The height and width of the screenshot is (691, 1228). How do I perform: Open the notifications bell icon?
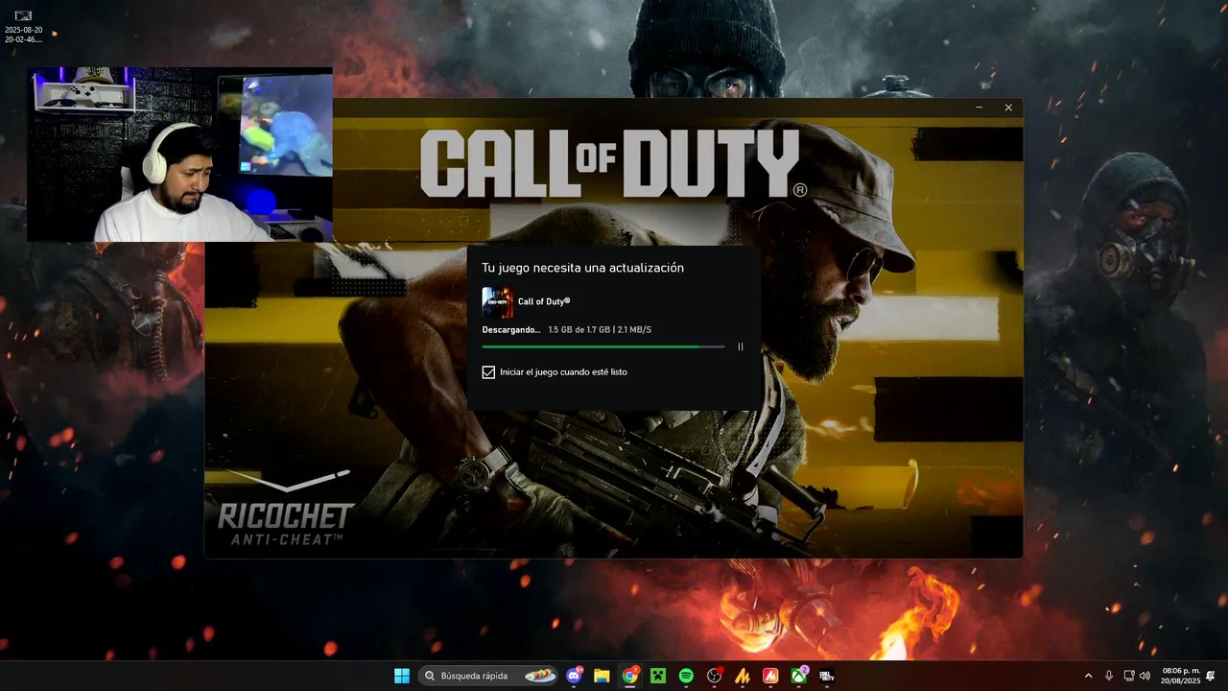[1211, 676]
